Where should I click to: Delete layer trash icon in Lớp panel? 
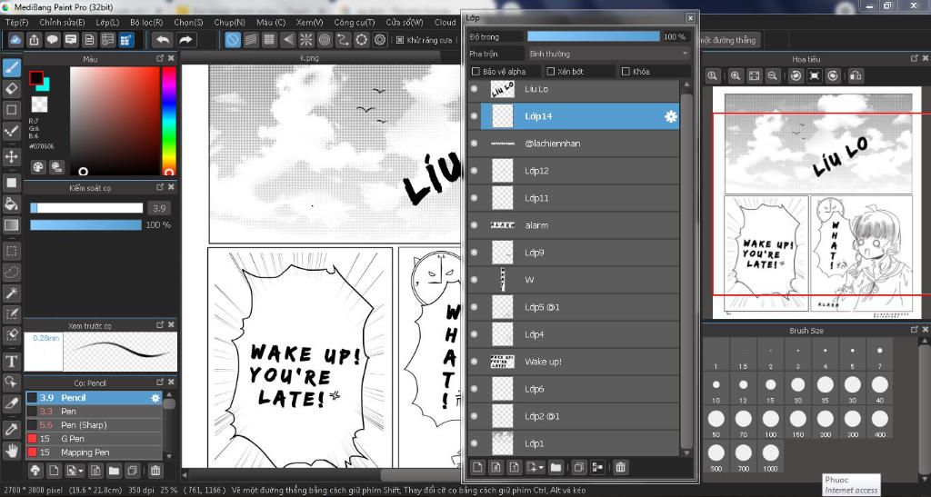point(620,467)
